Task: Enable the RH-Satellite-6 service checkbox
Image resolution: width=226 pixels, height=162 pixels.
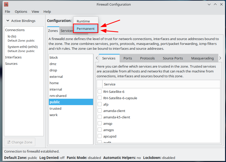Action: tap(100, 92)
